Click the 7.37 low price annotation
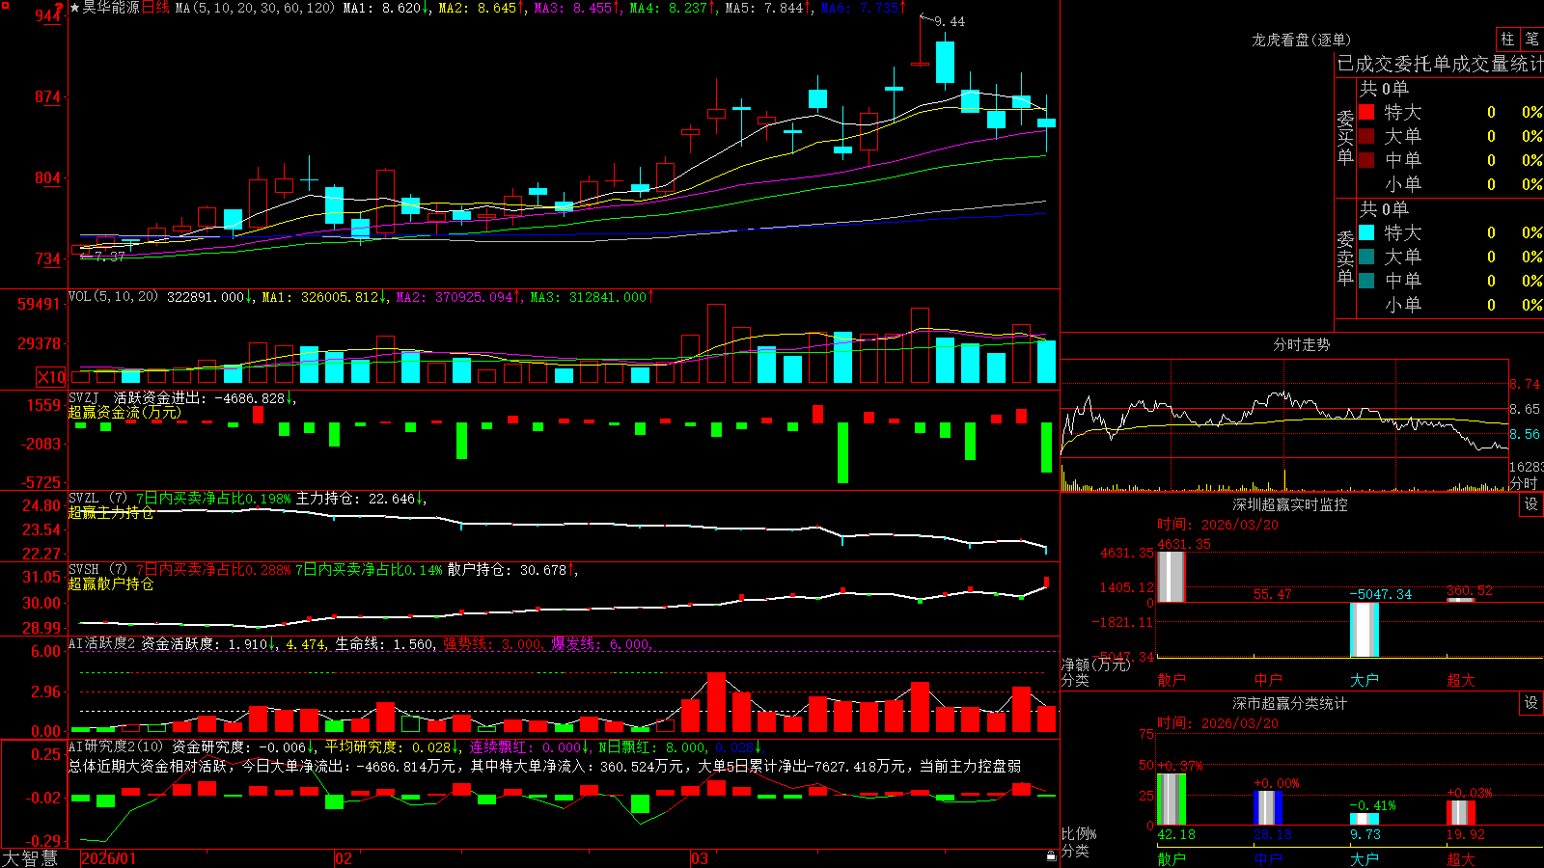 (x=110, y=257)
